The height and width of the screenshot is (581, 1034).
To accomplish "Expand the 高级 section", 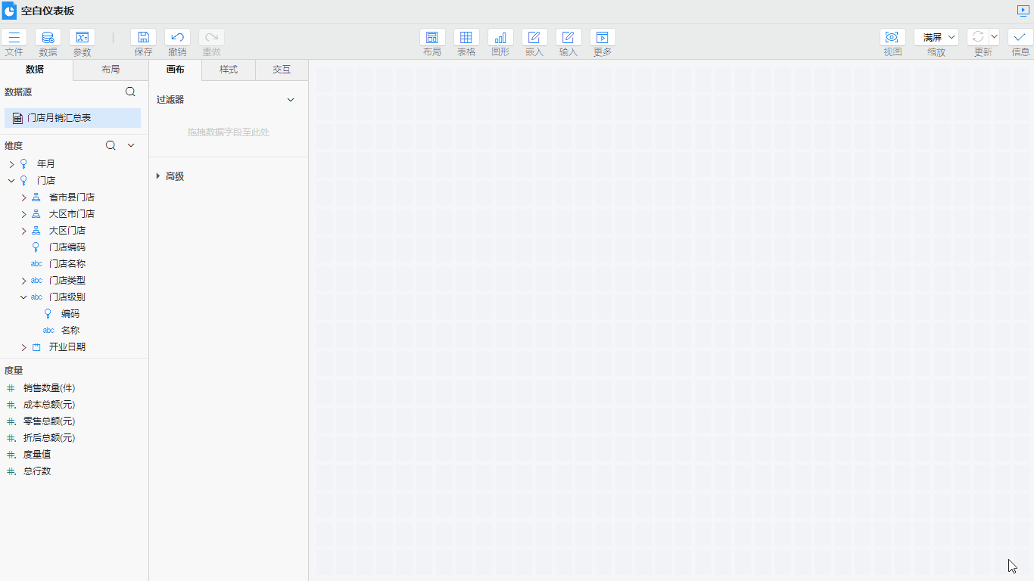I will [158, 176].
